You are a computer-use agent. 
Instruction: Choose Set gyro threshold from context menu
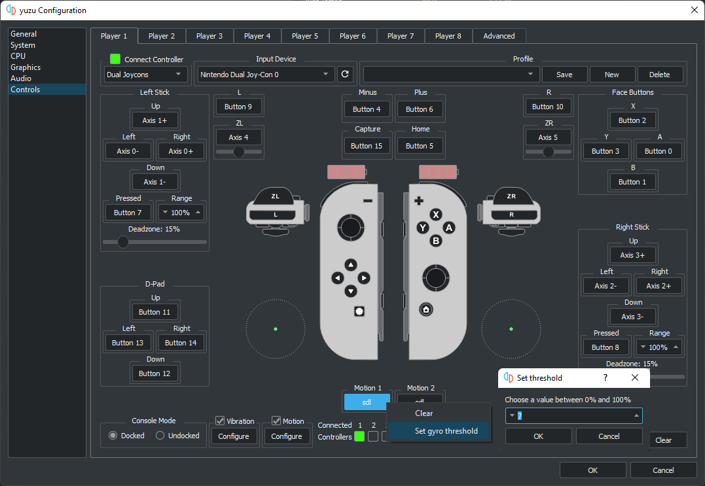(439, 431)
